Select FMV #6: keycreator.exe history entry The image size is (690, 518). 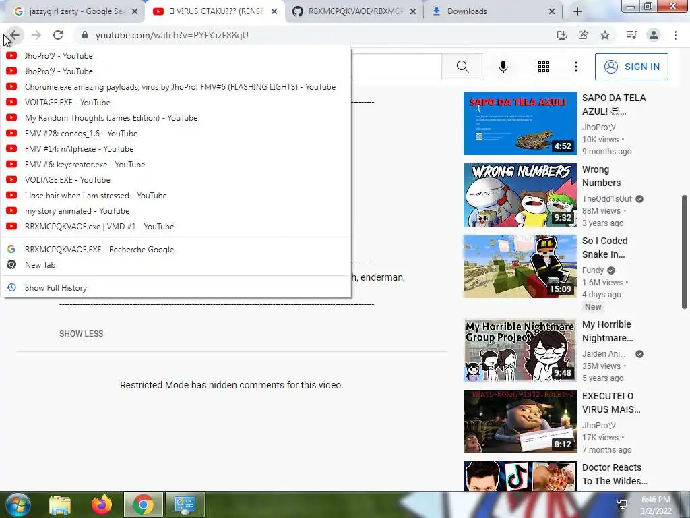tap(176, 165)
